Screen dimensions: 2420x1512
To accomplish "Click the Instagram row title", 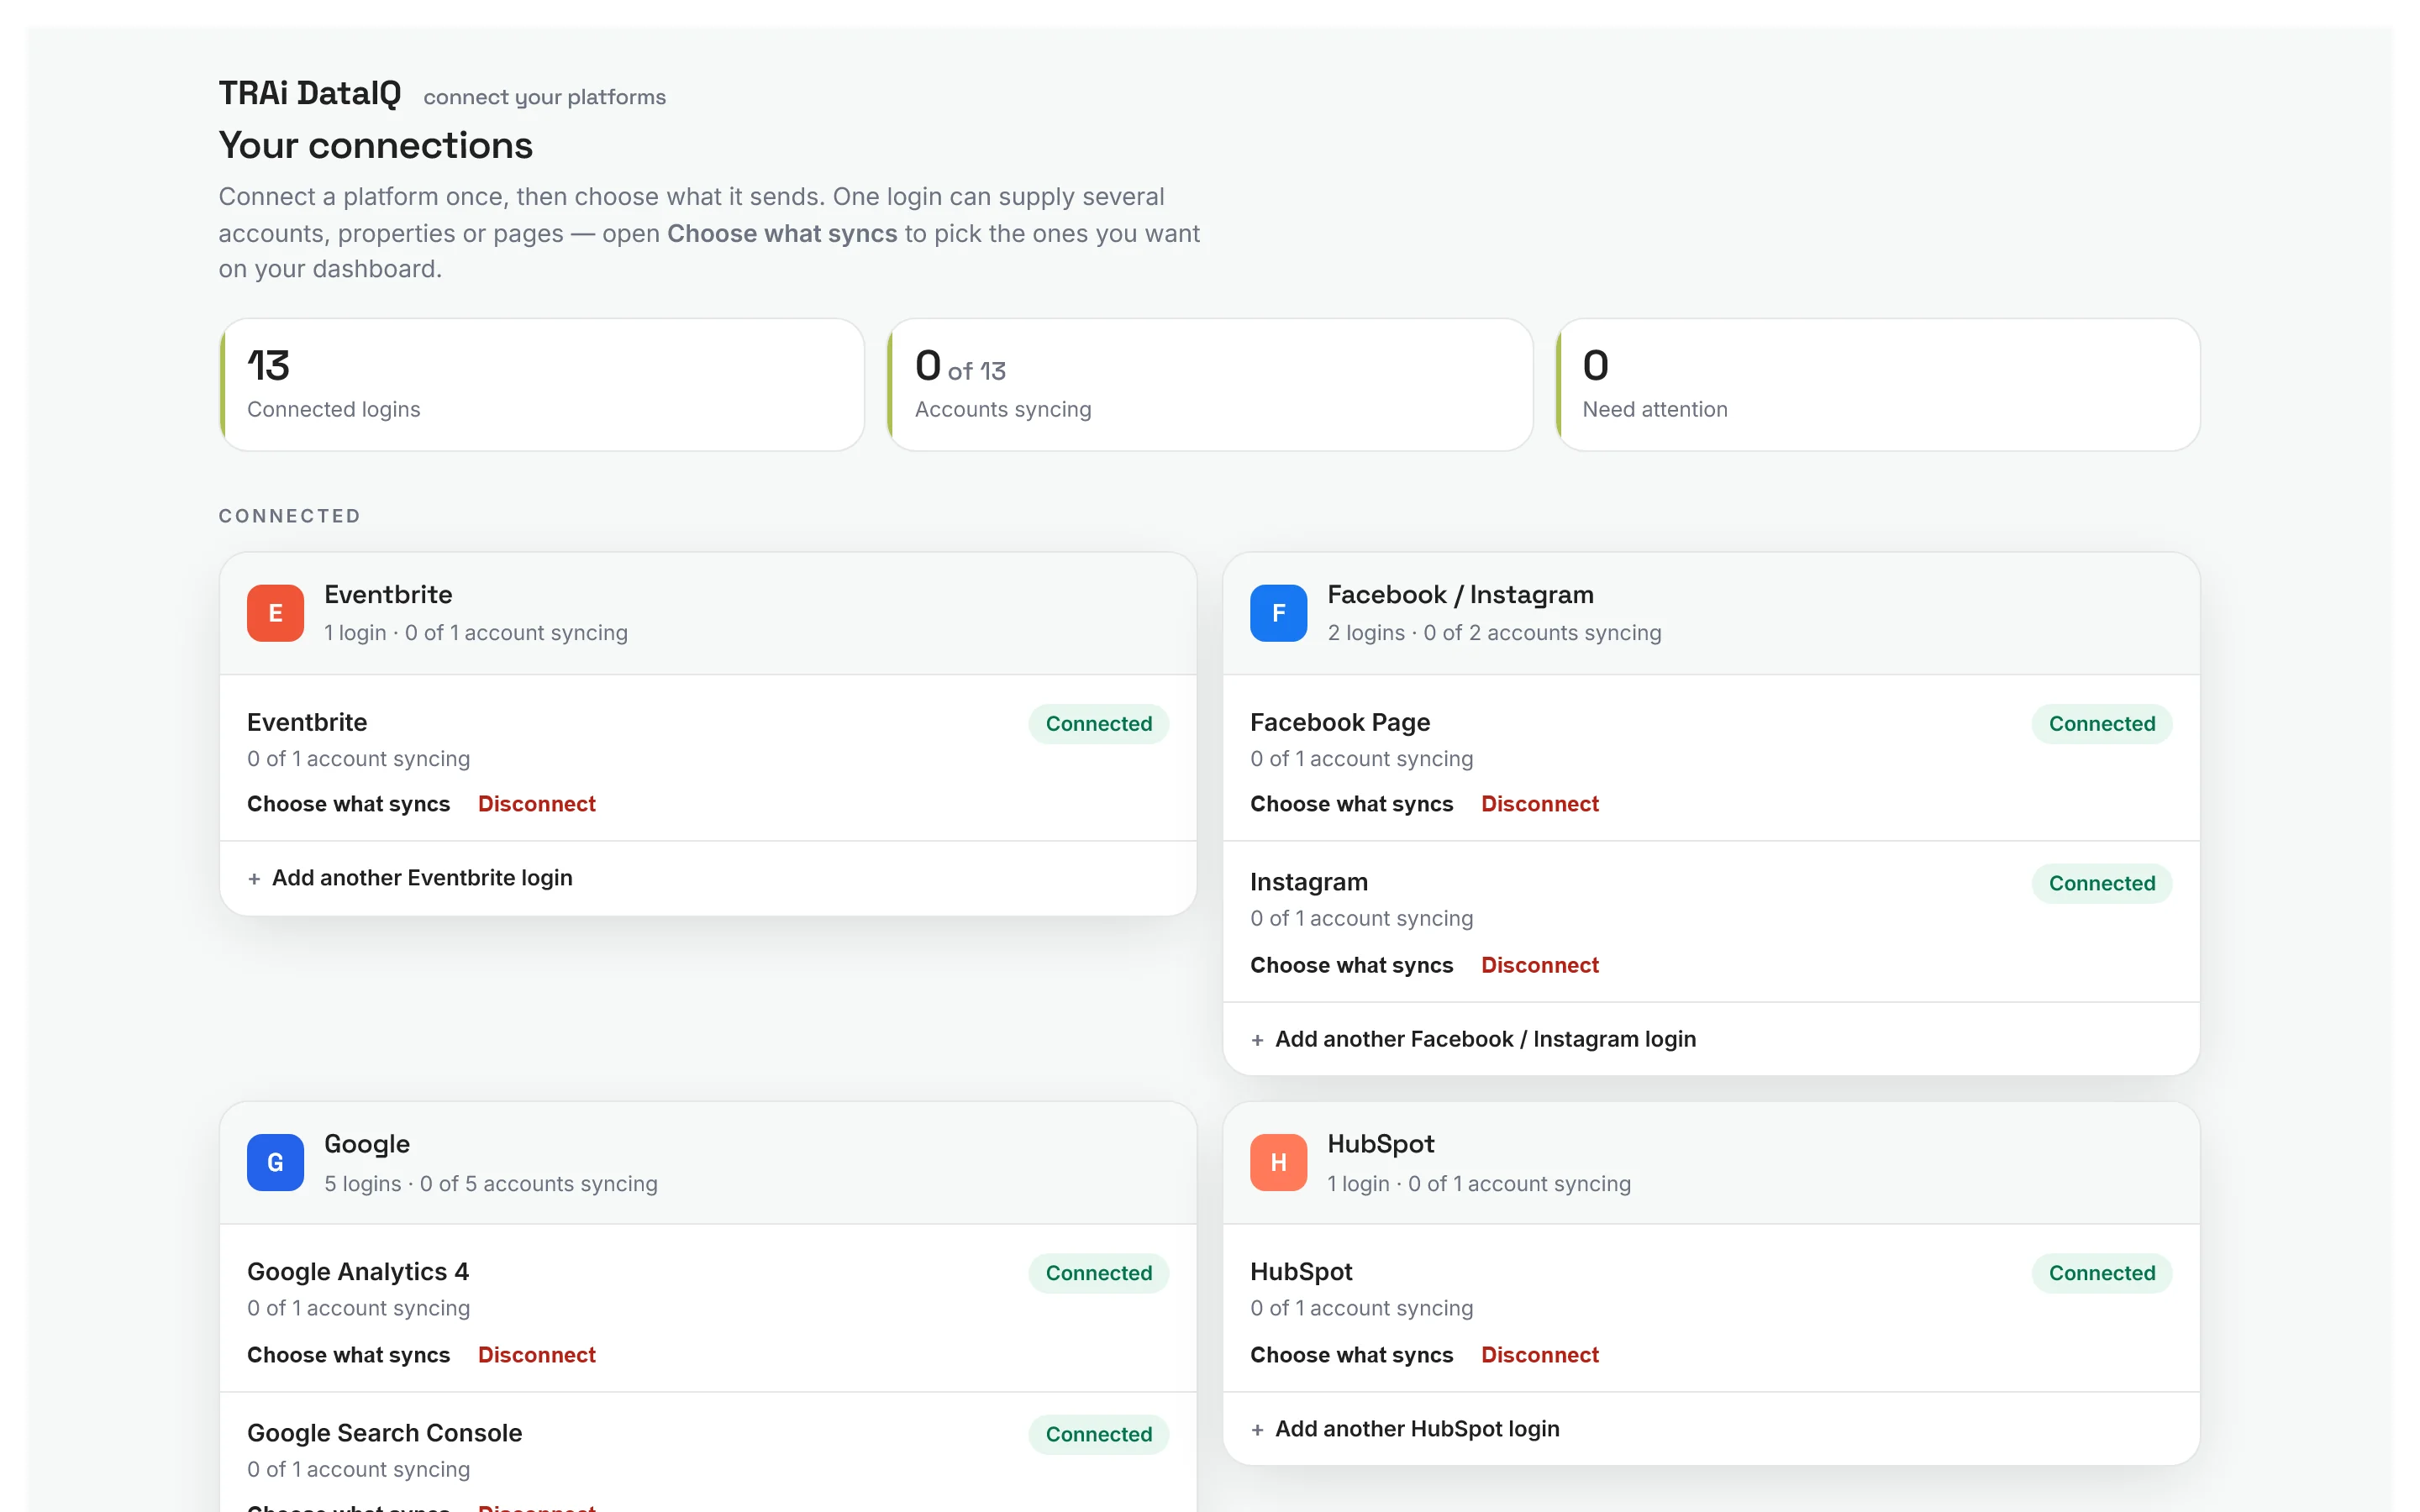I will tap(1309, 882).
